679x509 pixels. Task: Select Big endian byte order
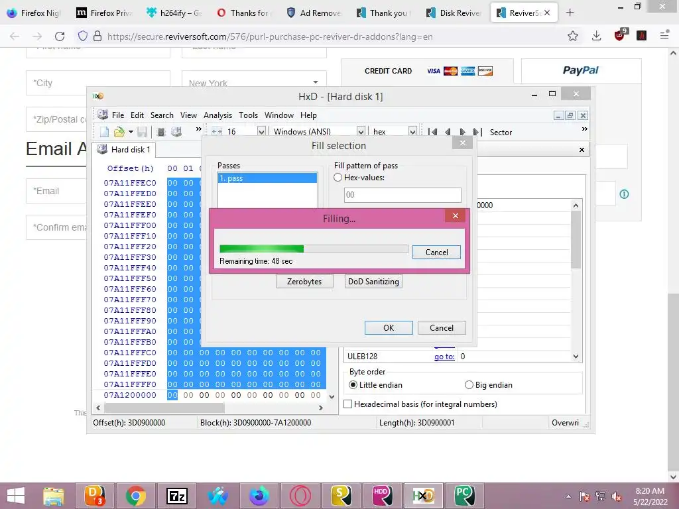(x=469, y=385)
